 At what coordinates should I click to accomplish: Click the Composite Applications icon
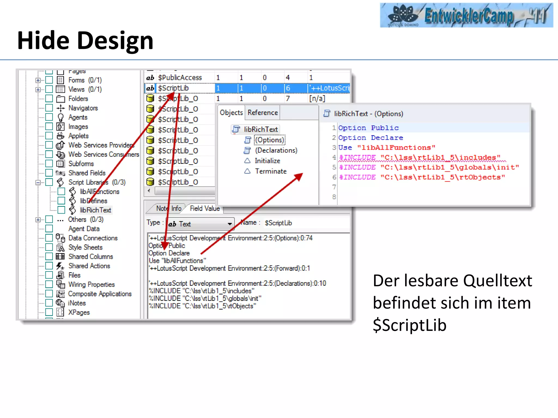60,294
